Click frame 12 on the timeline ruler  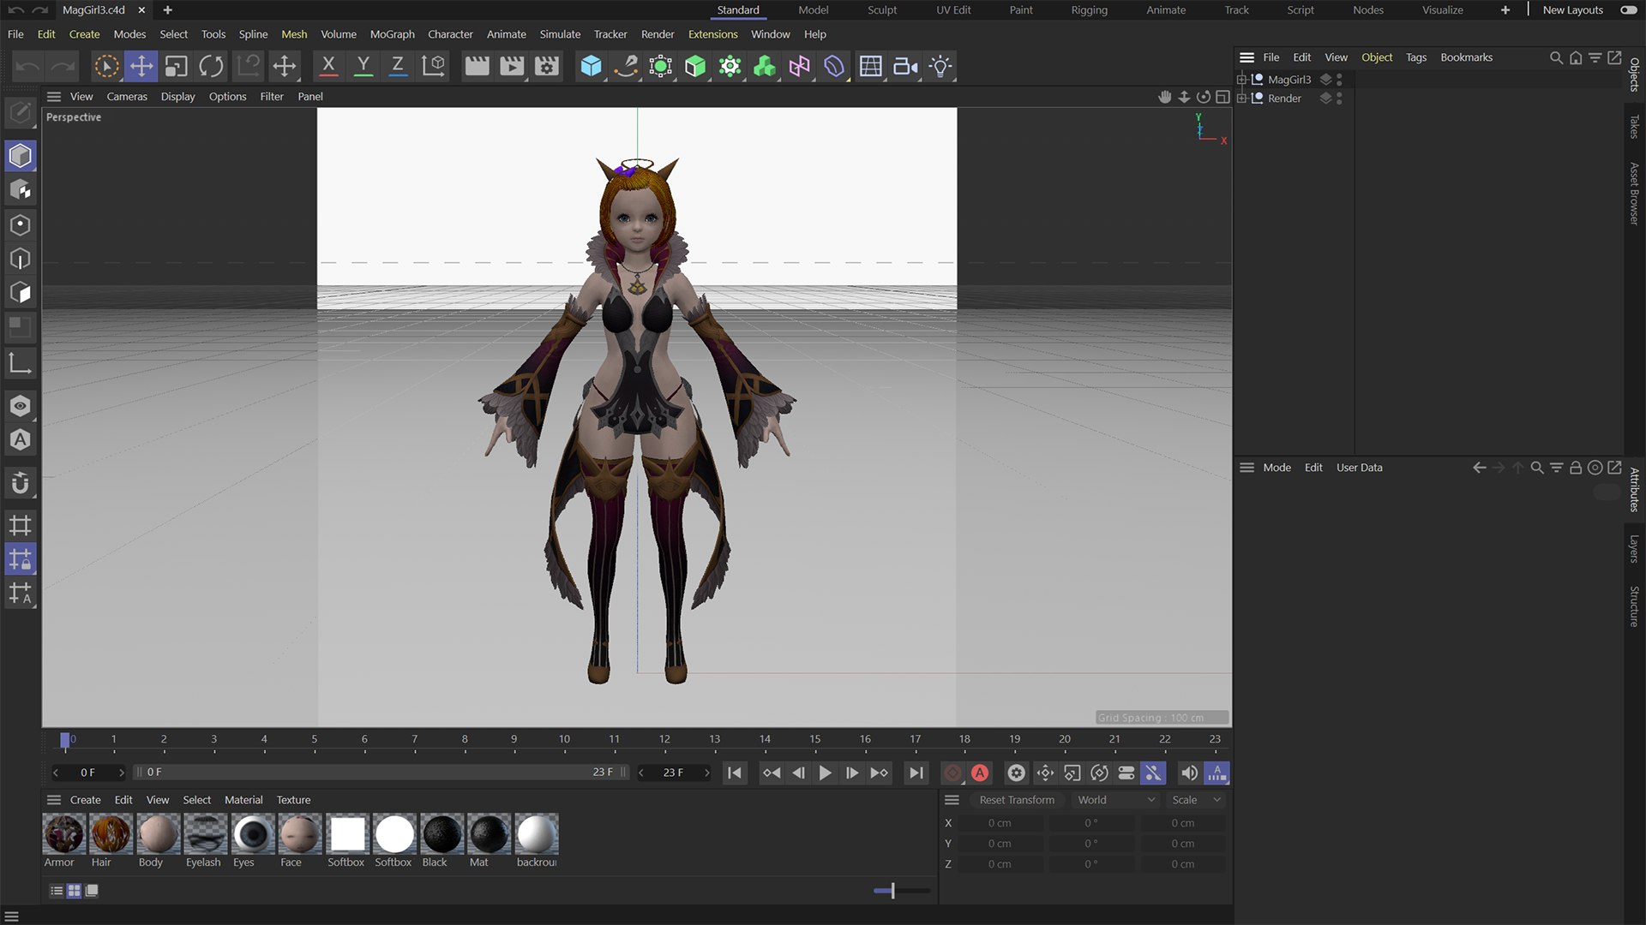click(664, 739)
